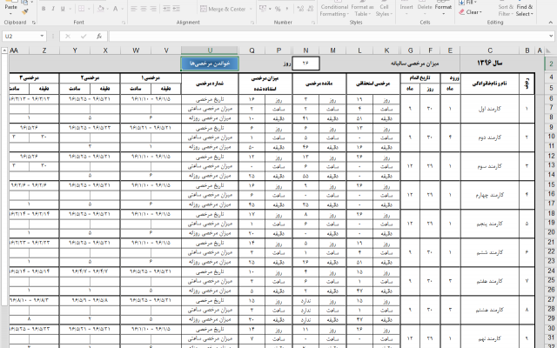Click the Name Box showing U2
557x348 pixels.
coord(22,37)
